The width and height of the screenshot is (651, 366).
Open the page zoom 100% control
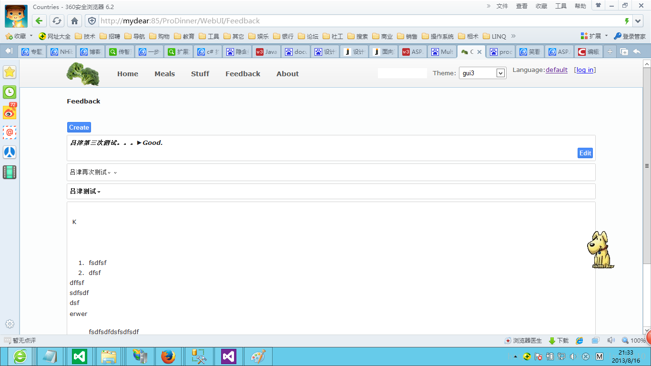coord(634,341)
